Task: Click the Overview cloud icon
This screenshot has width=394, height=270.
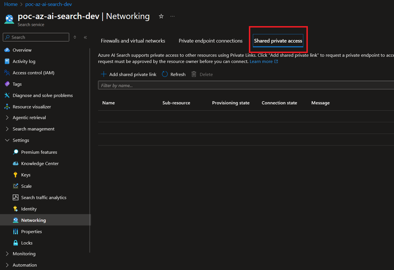Action: point(7,50)
